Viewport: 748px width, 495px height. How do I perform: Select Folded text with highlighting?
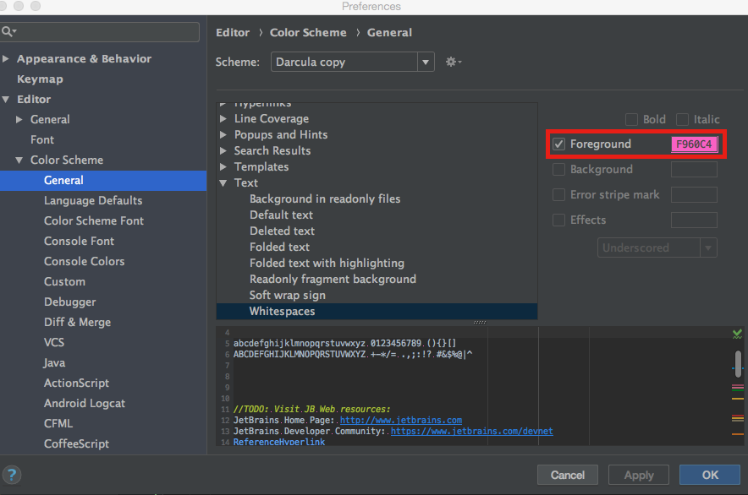pos(327,263)
